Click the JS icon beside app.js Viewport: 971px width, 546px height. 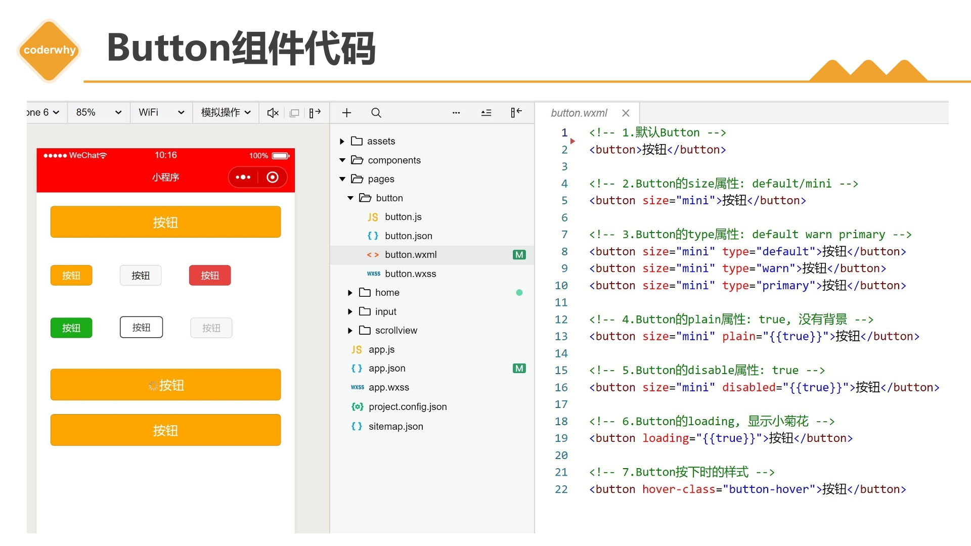357,349
